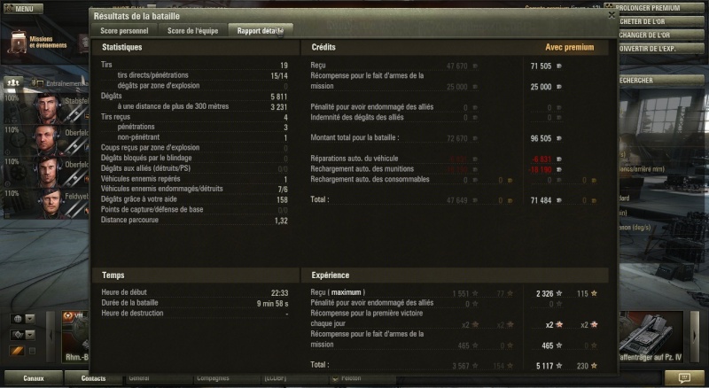
Task: Click Montant total premium value 96 505
Action: tap(541, 138)
